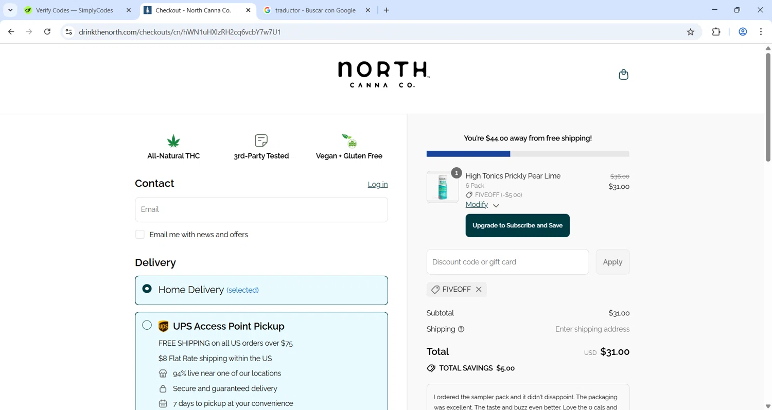This screenshot has height=410, width=772.
Task: Remove the FIVEOFF code with X
Action: pyautogui.click(x=479, y=290)
